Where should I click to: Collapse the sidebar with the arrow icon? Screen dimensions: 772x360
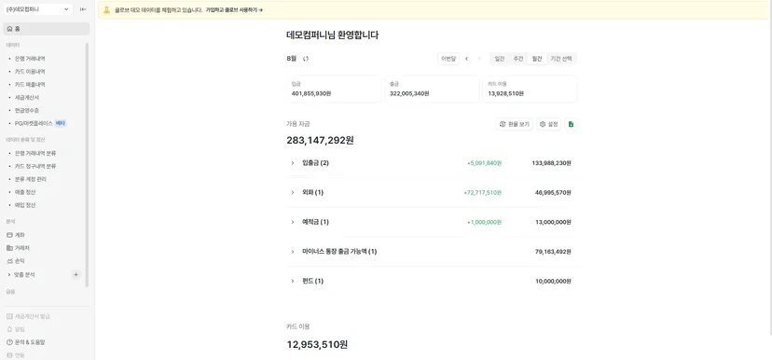[x=83, y=9]
